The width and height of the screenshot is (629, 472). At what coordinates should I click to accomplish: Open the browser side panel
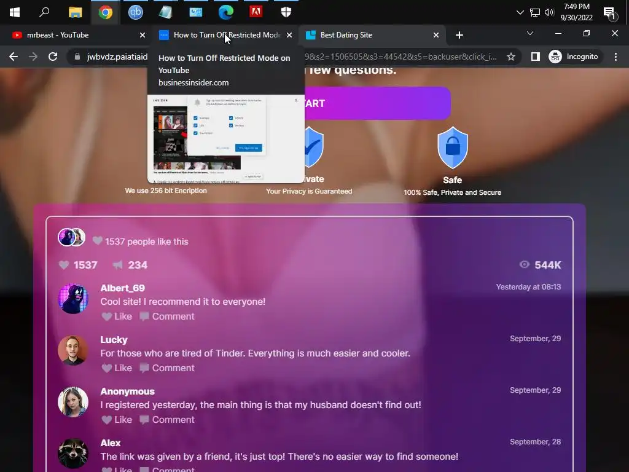coord(535,57)
